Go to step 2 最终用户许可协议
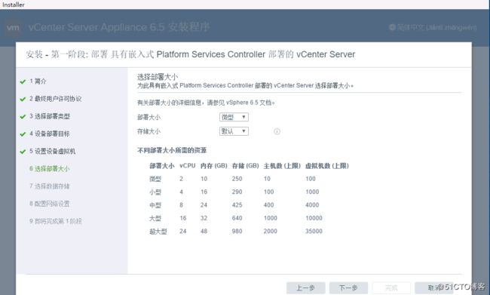The image size is (490, 295). pos(56,99)
